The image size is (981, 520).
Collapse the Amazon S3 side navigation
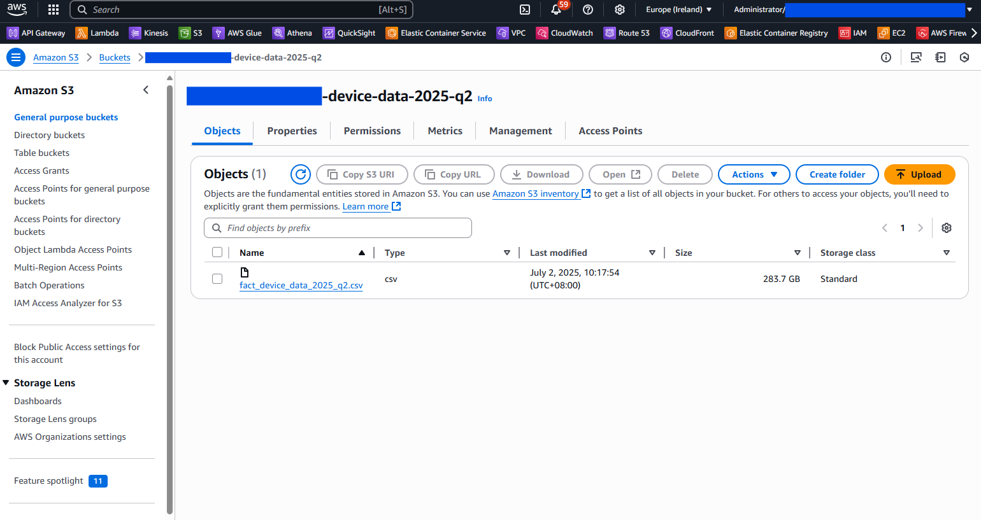(146, 90)
